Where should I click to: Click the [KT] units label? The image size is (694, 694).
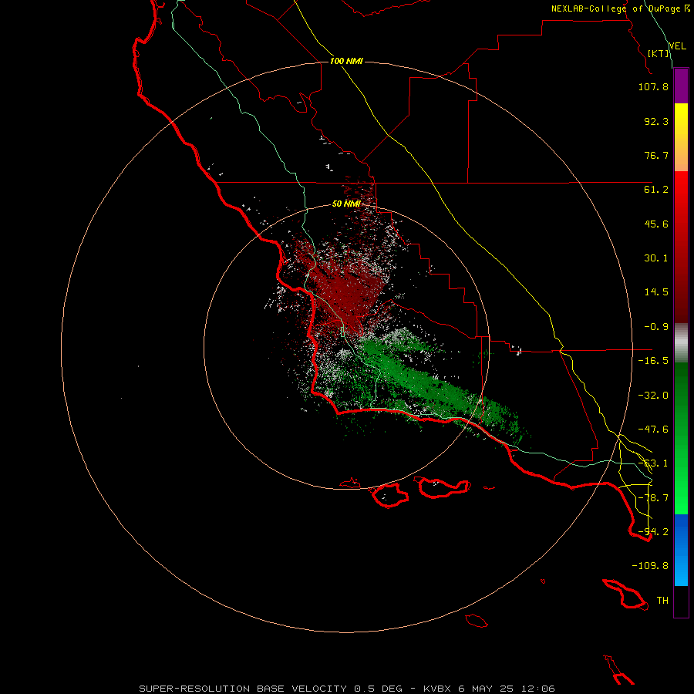coord(659,53)
